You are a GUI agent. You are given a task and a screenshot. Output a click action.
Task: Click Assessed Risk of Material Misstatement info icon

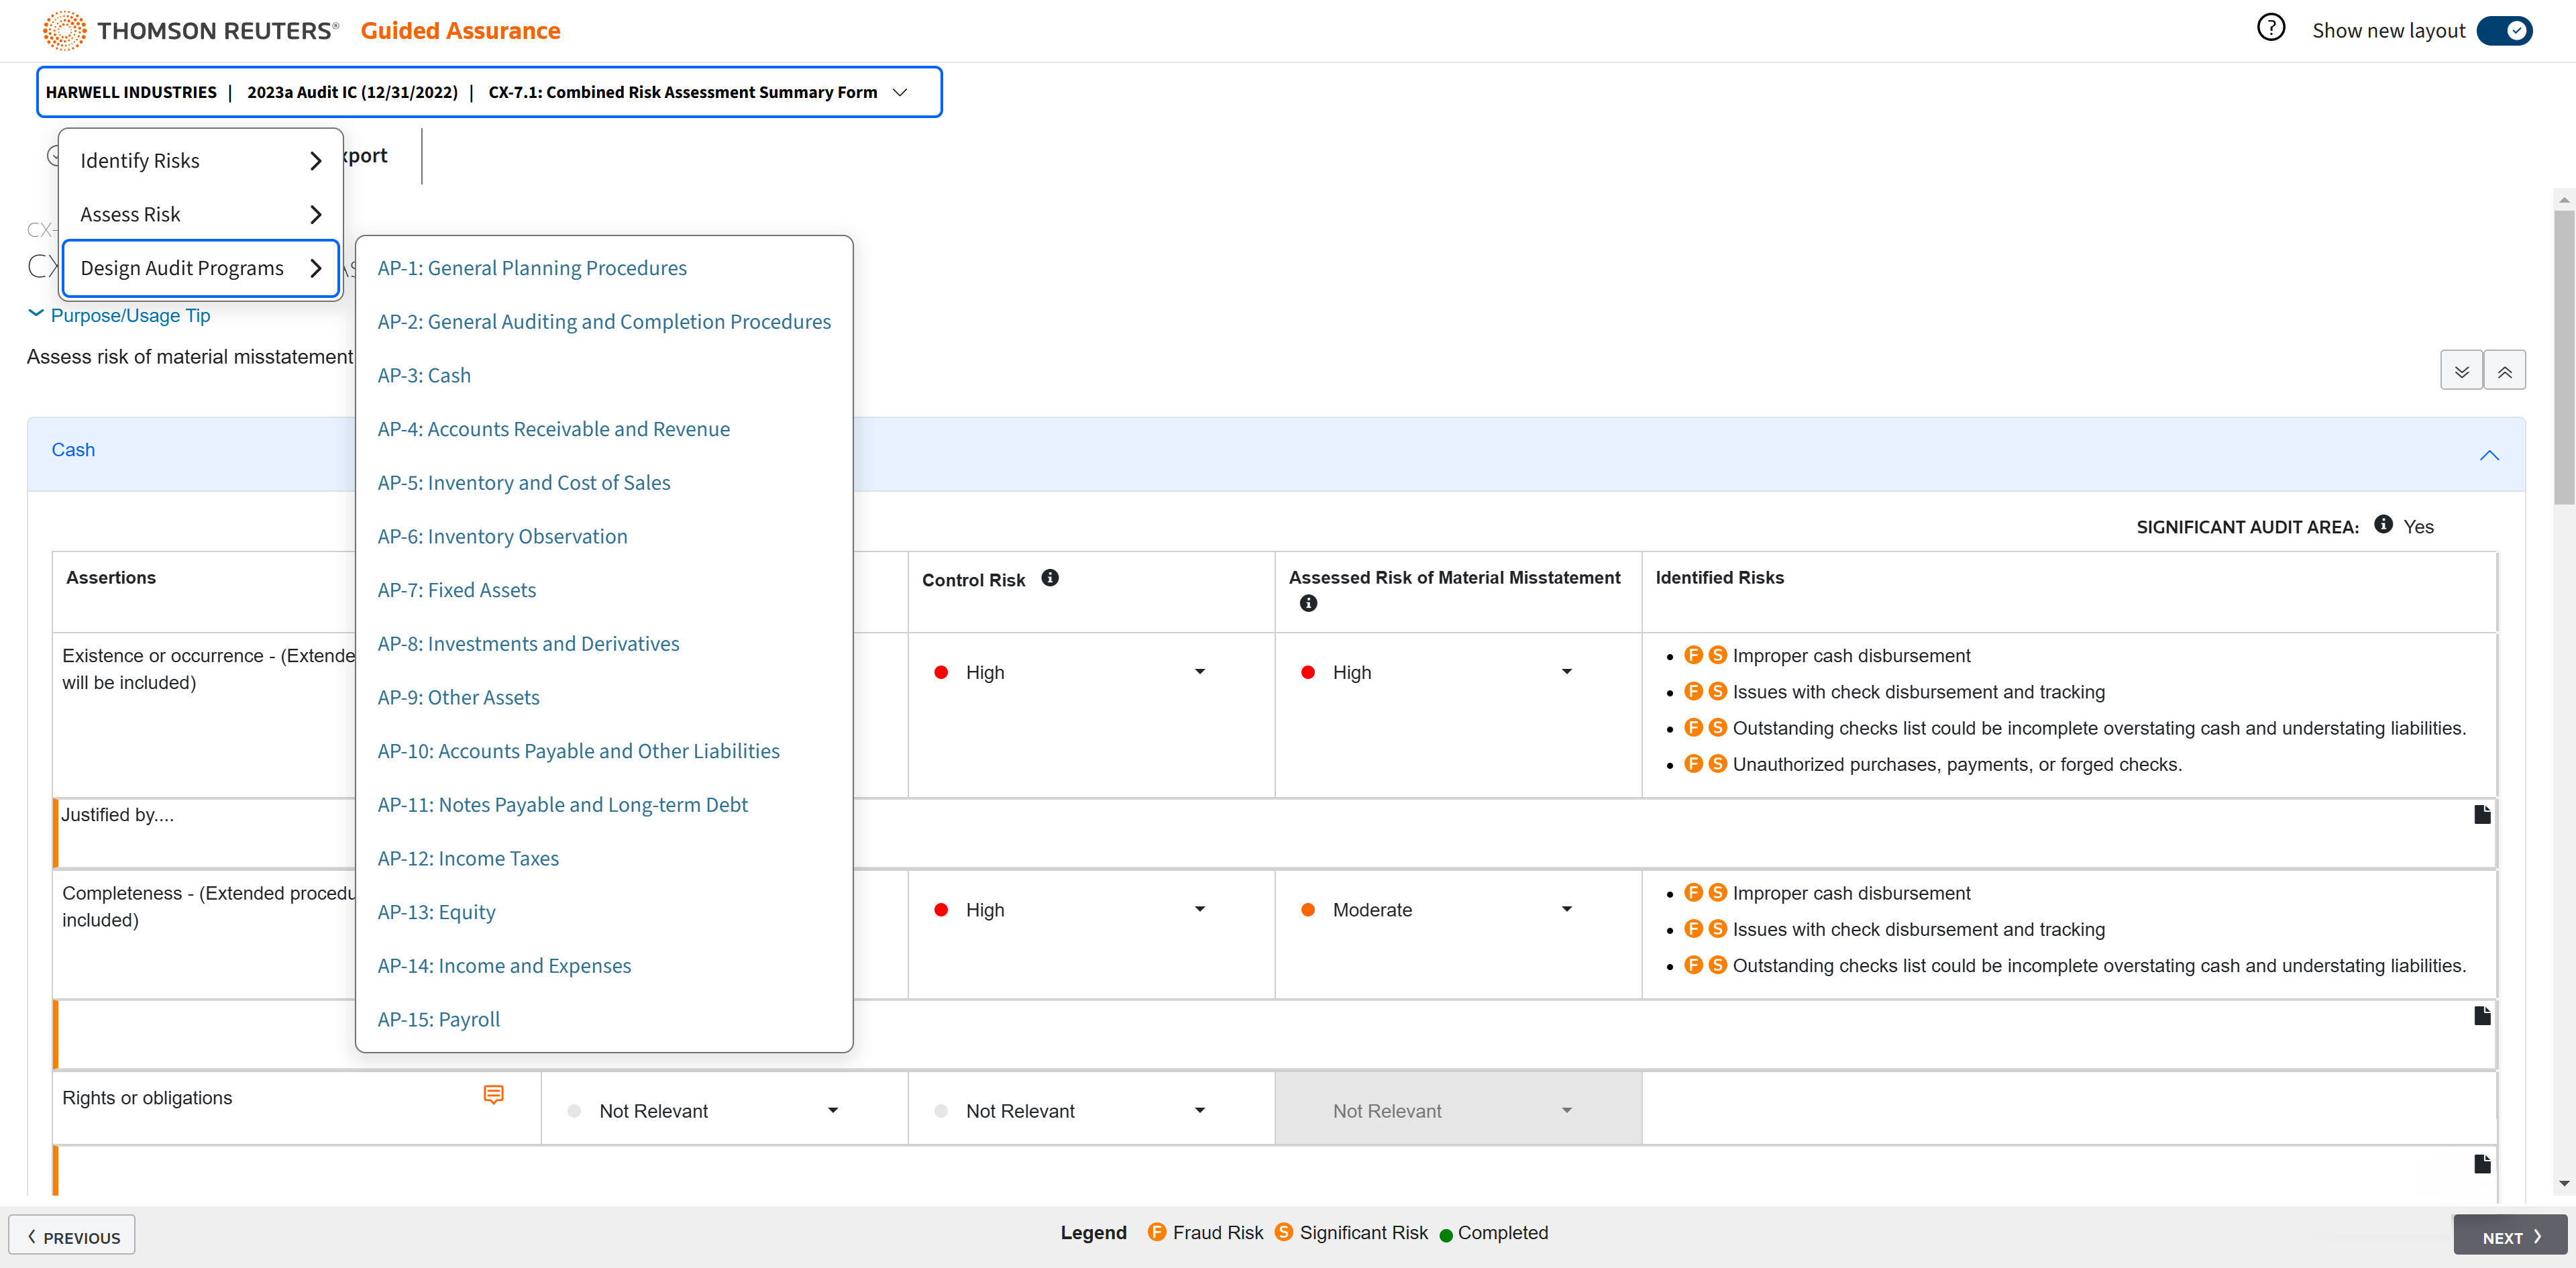1307,603
